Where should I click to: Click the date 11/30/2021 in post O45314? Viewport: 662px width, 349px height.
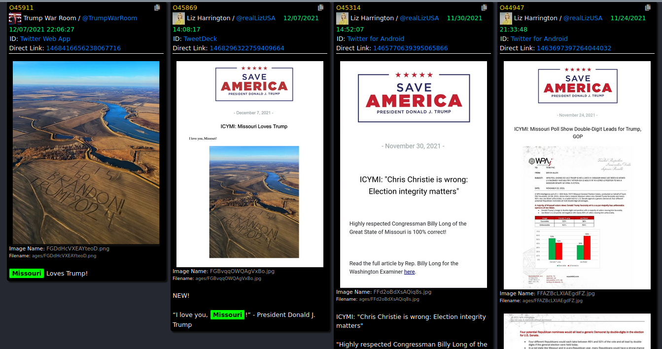(465, 18)
